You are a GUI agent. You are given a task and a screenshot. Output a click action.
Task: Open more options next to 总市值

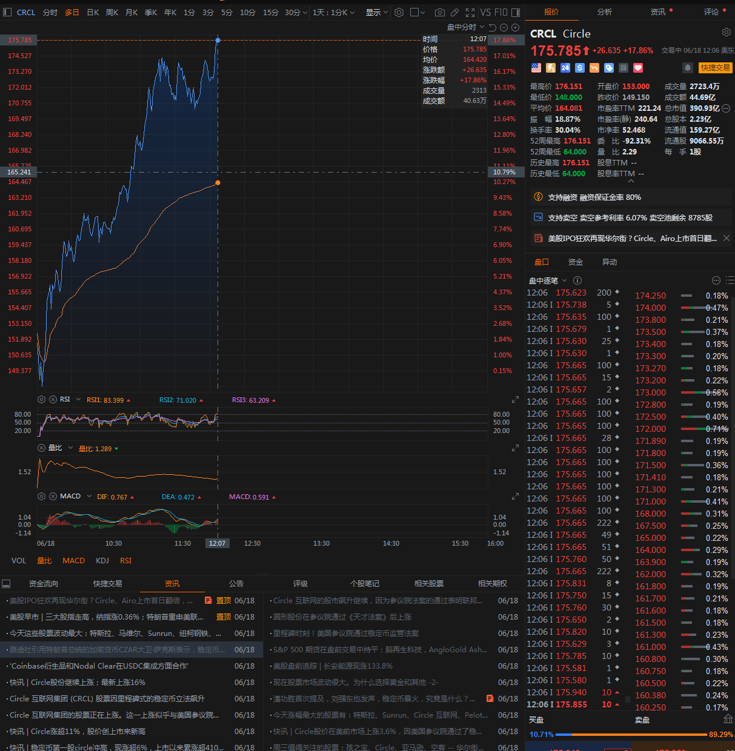coord(726,108)
